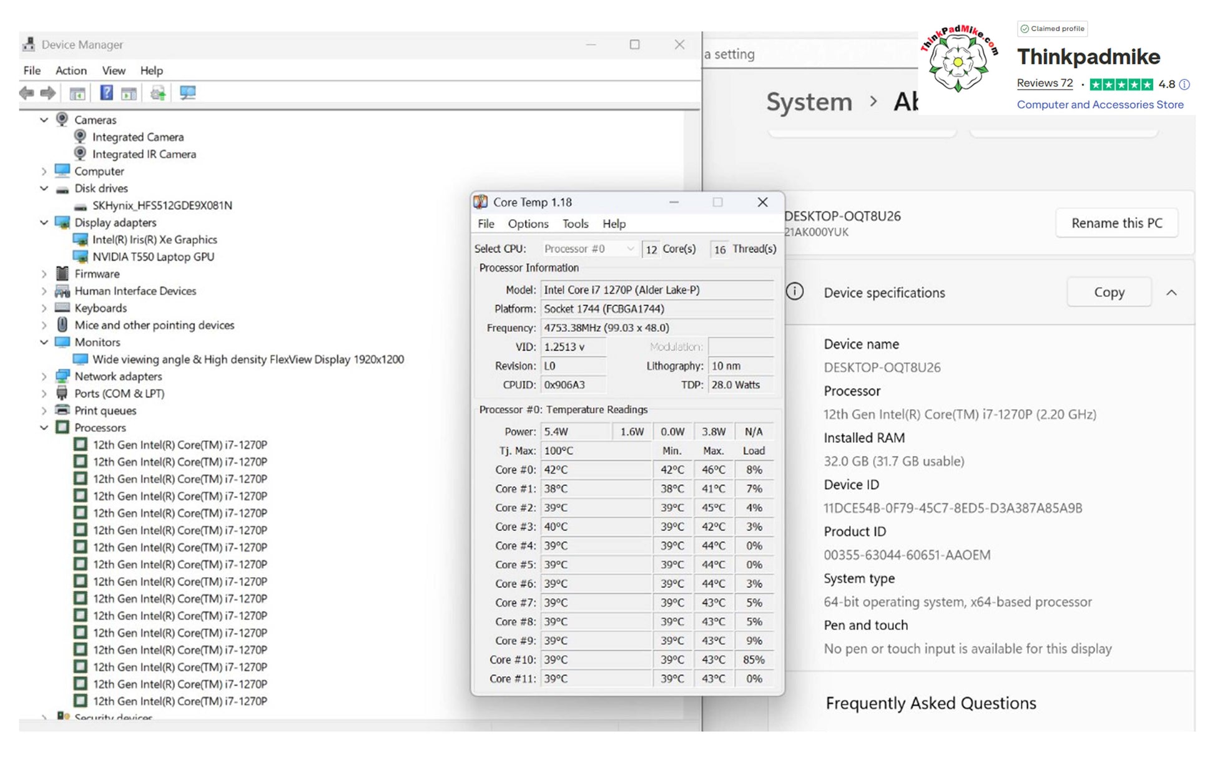This screenshot has width=1215, height=763.
Task: Click the Copy button for device specifications
Action: pos(1108,293)
